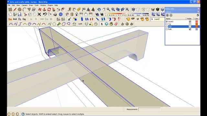Click the Eng. units button
The image size is (207, 116).
coord(24,19)
